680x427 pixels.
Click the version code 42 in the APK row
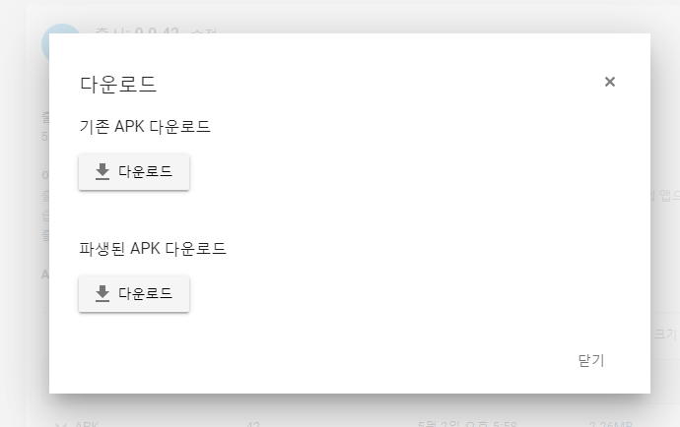(x=253, y=424)
